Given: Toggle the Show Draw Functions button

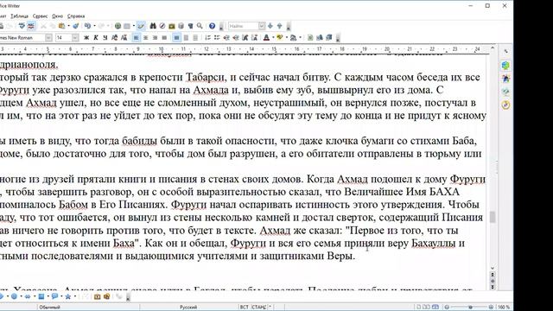Looking at the screenshot, I should click(x=141, y=26).
